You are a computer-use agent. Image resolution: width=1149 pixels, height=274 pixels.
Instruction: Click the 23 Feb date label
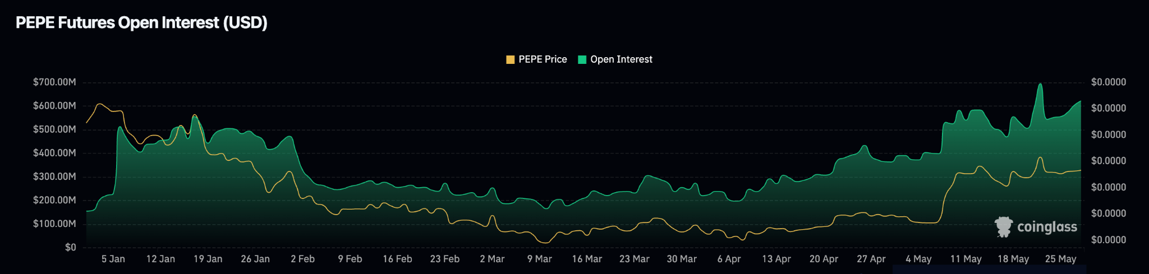click(445, 259)
